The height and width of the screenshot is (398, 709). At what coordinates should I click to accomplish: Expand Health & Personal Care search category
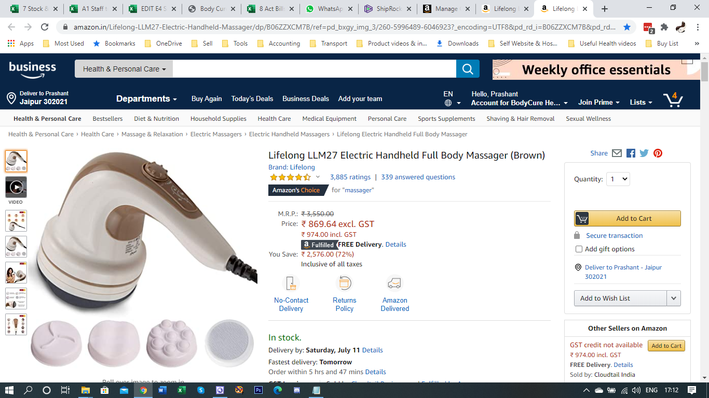click(124, 69)
